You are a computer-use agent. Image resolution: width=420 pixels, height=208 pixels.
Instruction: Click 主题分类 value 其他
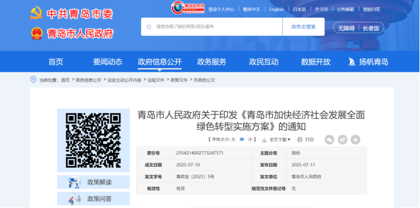296,153
